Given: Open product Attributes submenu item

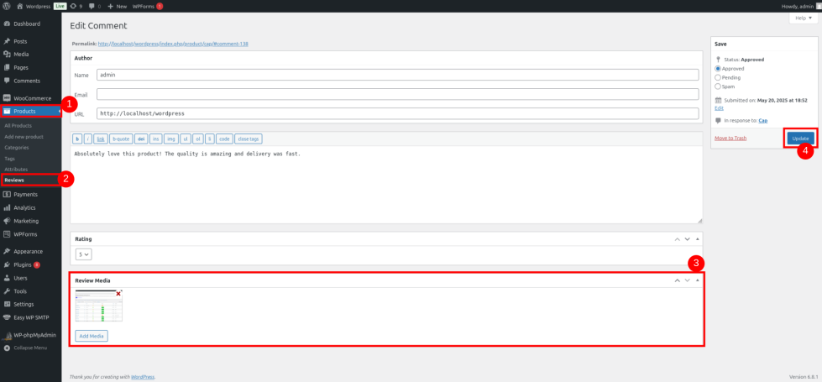Looking at the screenshot, I should pos(16,170).
